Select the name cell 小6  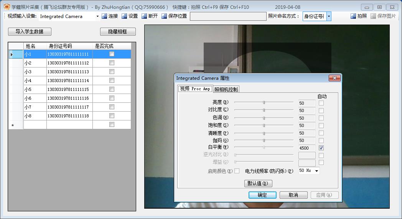(x=35, y=98)
